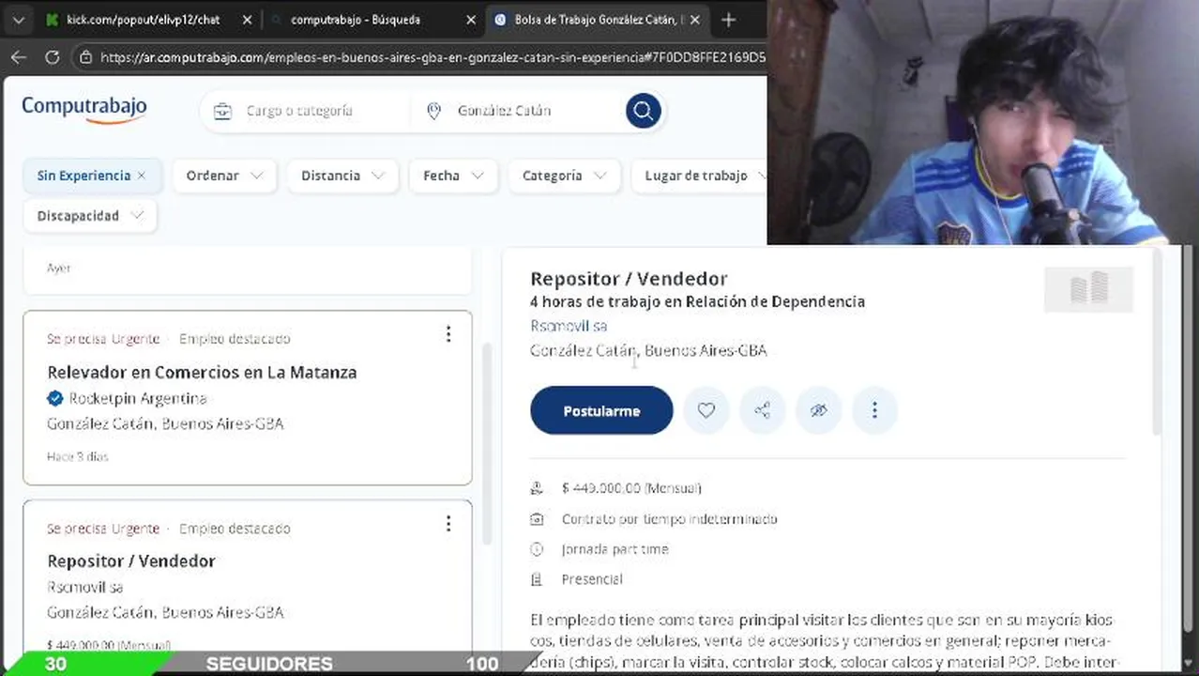1199x676 pixels.
Task: Click the location pin icon
Action: coord(433,111)
